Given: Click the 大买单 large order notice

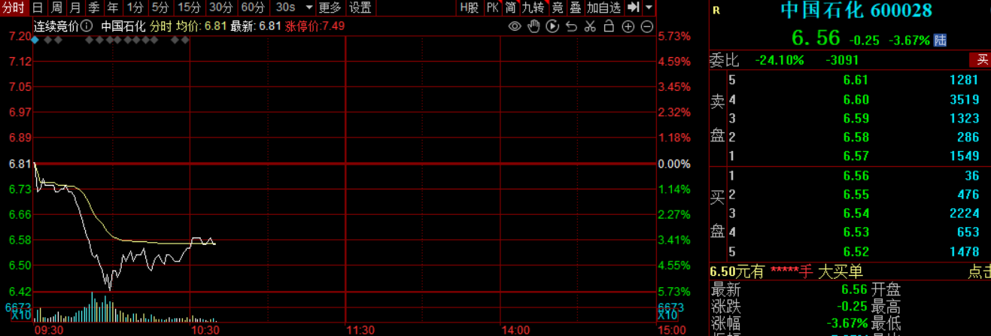Looking at the screenshot, I should click(841, 272).
